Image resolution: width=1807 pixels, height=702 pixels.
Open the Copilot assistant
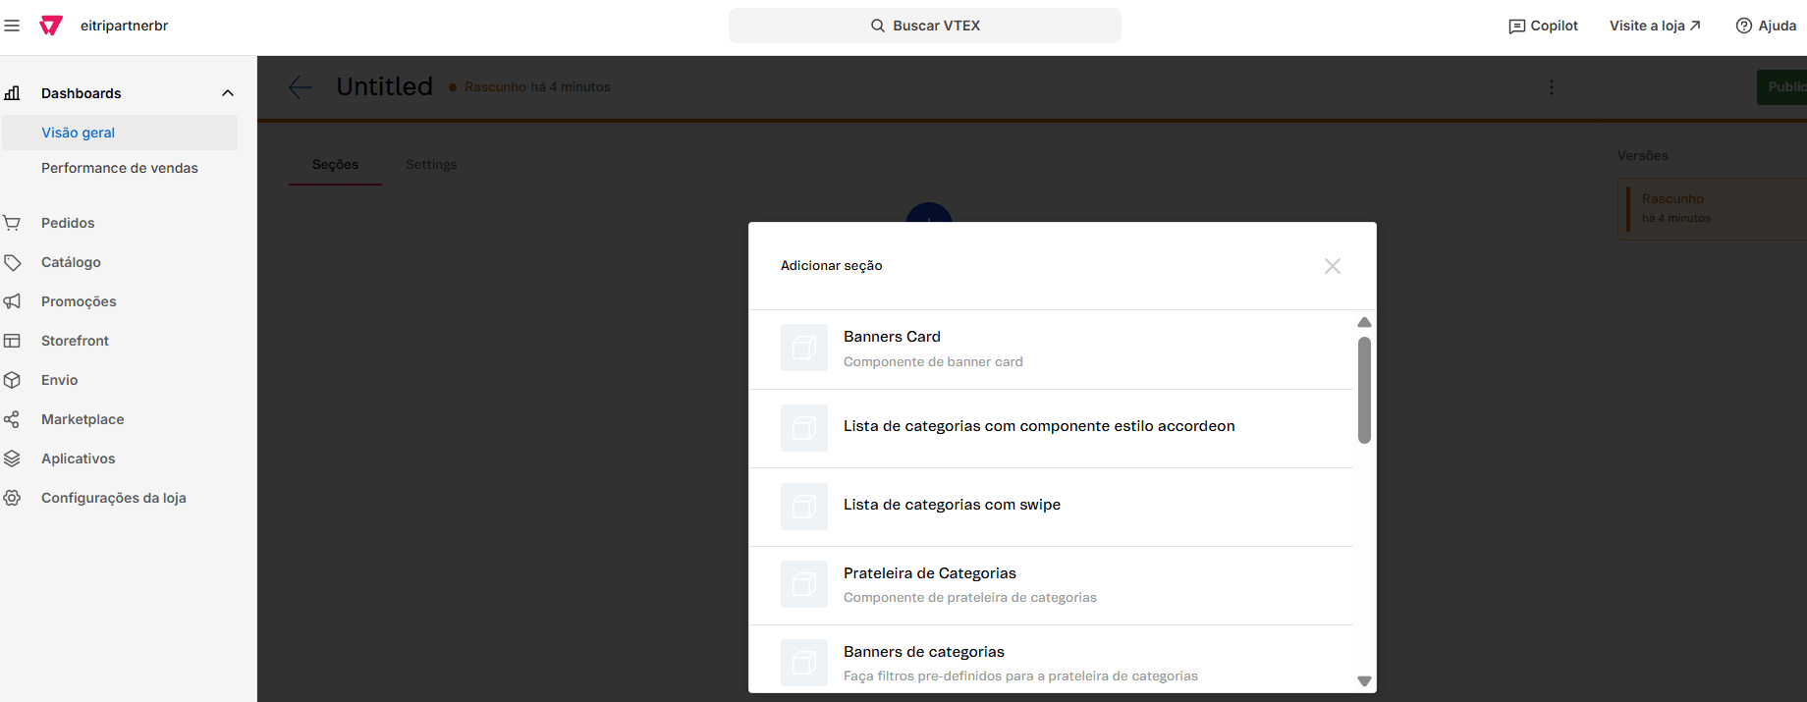pyautogui.click(x=1543, y=26)
